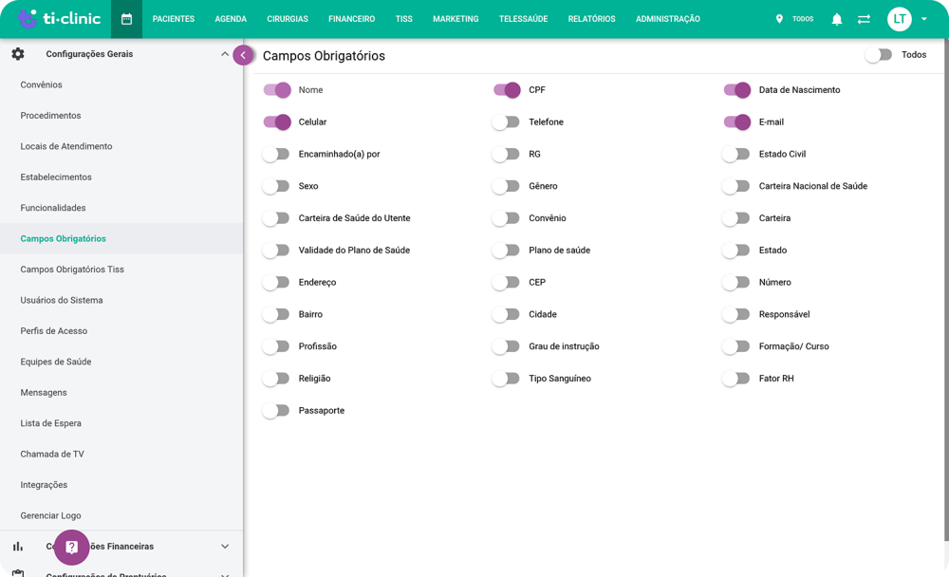Click the bar chart financial settings icon
949x577 pixels.
click(18, 546)
